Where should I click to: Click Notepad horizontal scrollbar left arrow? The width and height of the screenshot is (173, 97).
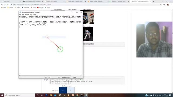coord(19,75)
